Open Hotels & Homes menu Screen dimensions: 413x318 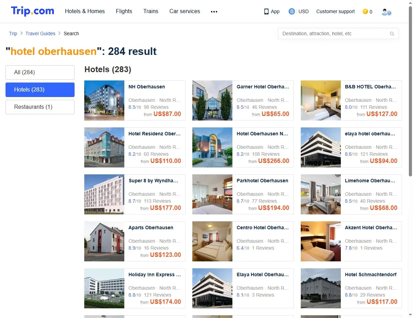click(x=85, y=11)
